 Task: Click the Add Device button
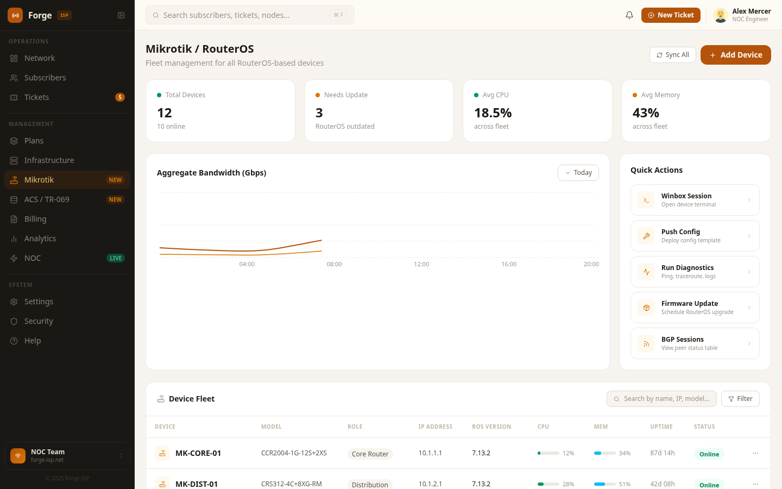click(736, 55)
